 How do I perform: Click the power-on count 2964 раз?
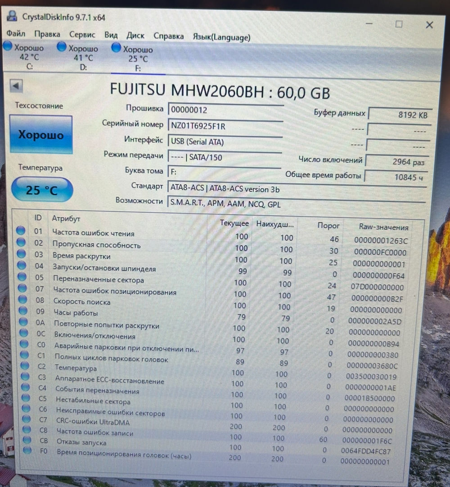397,162
